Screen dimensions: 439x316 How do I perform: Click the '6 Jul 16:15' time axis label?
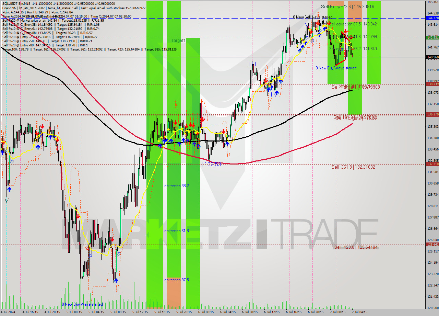[294, 313]
